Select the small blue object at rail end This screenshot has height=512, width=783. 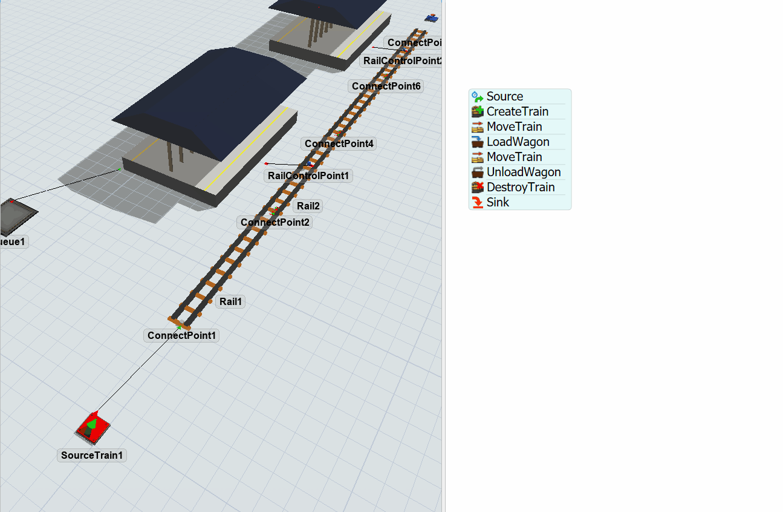coord(432,18)
